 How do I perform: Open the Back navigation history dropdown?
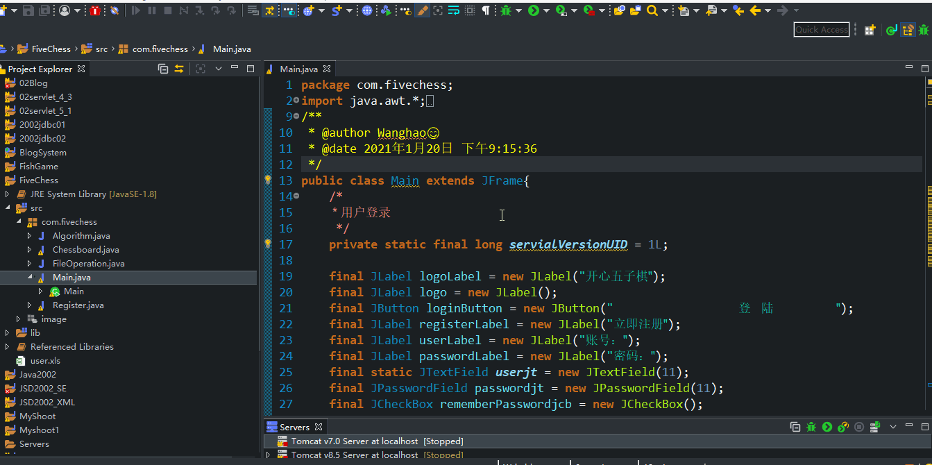click(x=768, y=10)
